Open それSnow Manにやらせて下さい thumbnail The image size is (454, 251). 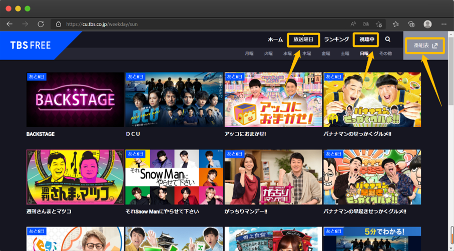174,177
